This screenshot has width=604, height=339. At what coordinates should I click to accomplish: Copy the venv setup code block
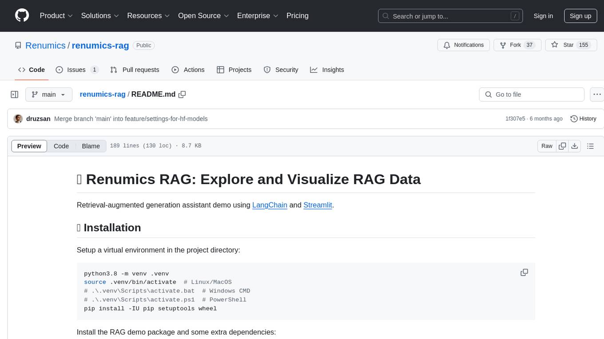pyautogui.click(x=524, y=272)
